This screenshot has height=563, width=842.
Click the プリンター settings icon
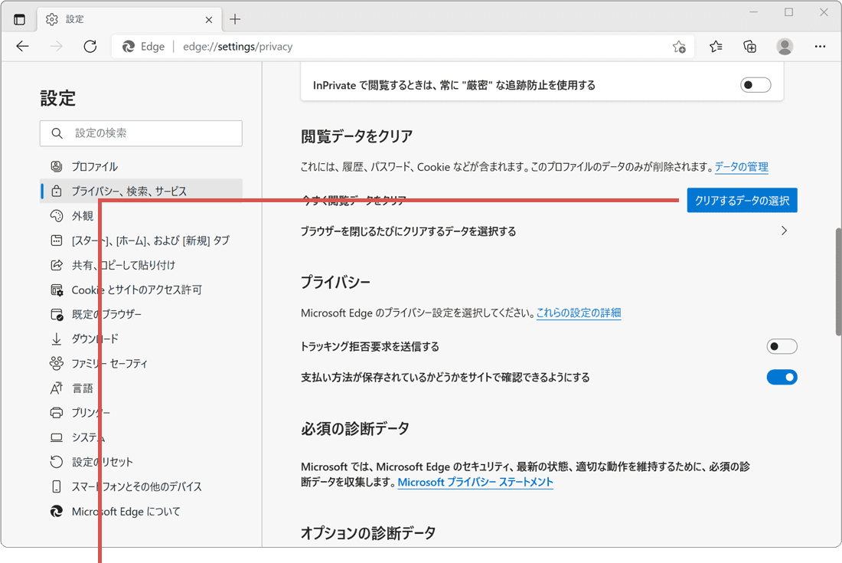56,412
